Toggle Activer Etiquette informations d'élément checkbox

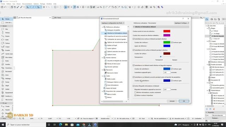(x=133, y=86)
